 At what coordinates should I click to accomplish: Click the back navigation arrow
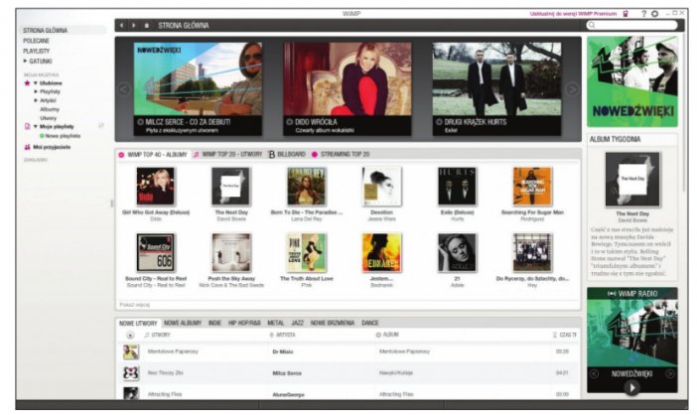coord(122,26)
